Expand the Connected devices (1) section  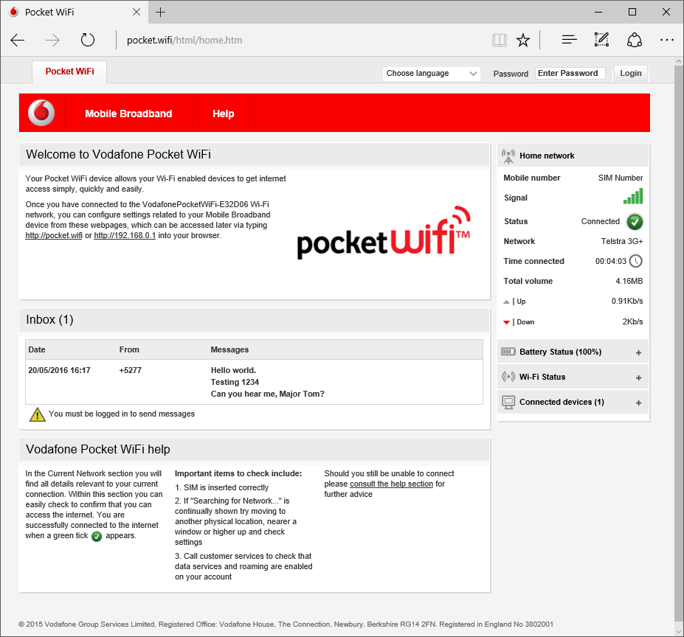(x=573, y=402)
